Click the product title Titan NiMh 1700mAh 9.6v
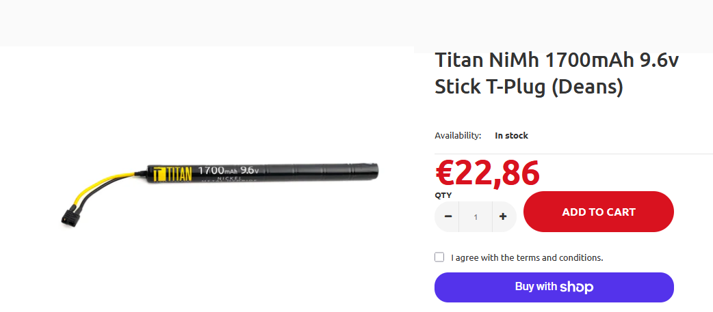 click(x=556, y=61)
